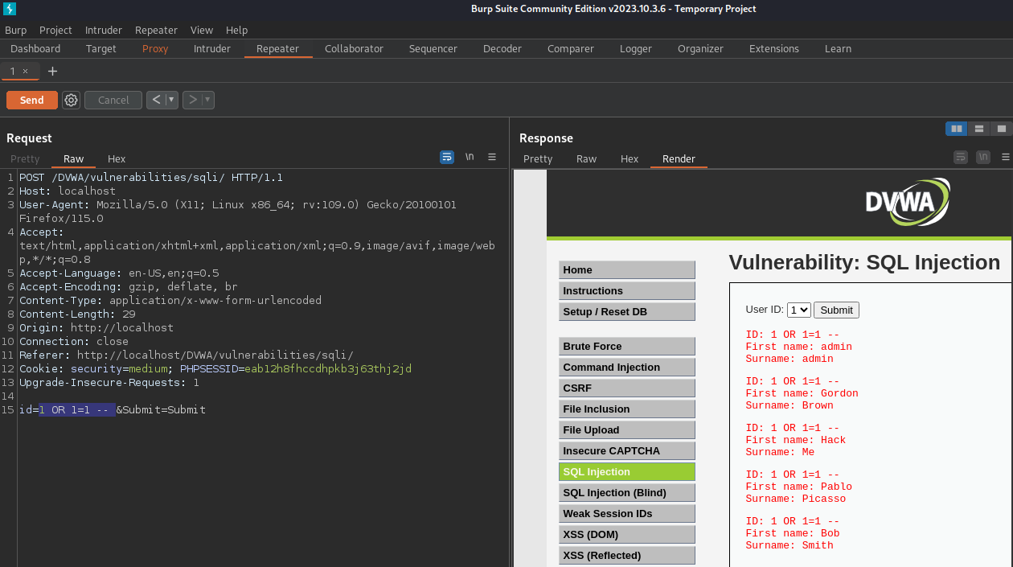Switch to the Target tab

101,49
